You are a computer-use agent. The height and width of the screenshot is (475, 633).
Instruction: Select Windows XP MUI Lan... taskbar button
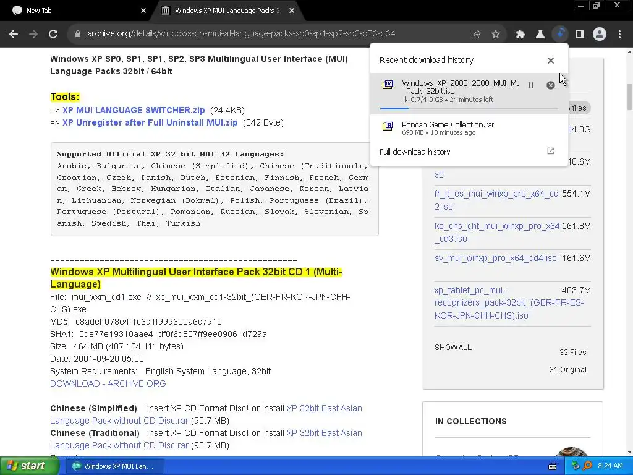[114, 466]
